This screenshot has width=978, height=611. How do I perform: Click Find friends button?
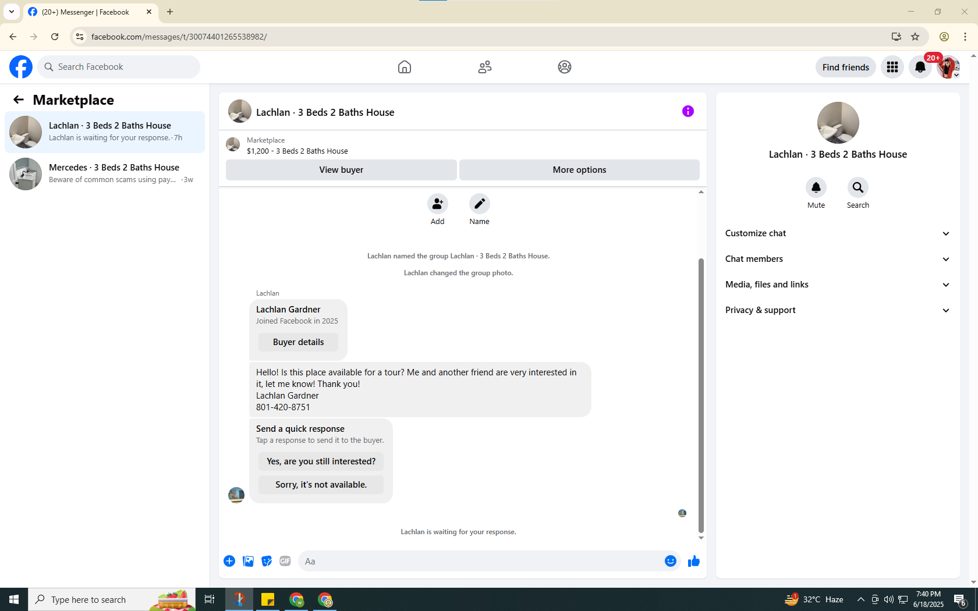[x=845, y=67]
